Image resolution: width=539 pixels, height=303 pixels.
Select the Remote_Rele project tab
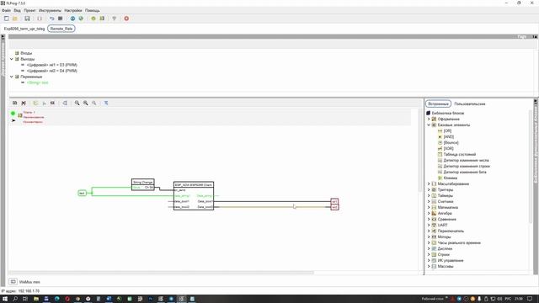61,29
